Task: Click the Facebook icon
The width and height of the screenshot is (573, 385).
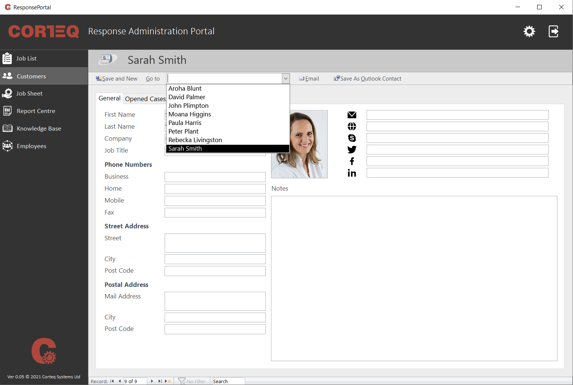Action: pyautogui.click(x=352, y=161)
